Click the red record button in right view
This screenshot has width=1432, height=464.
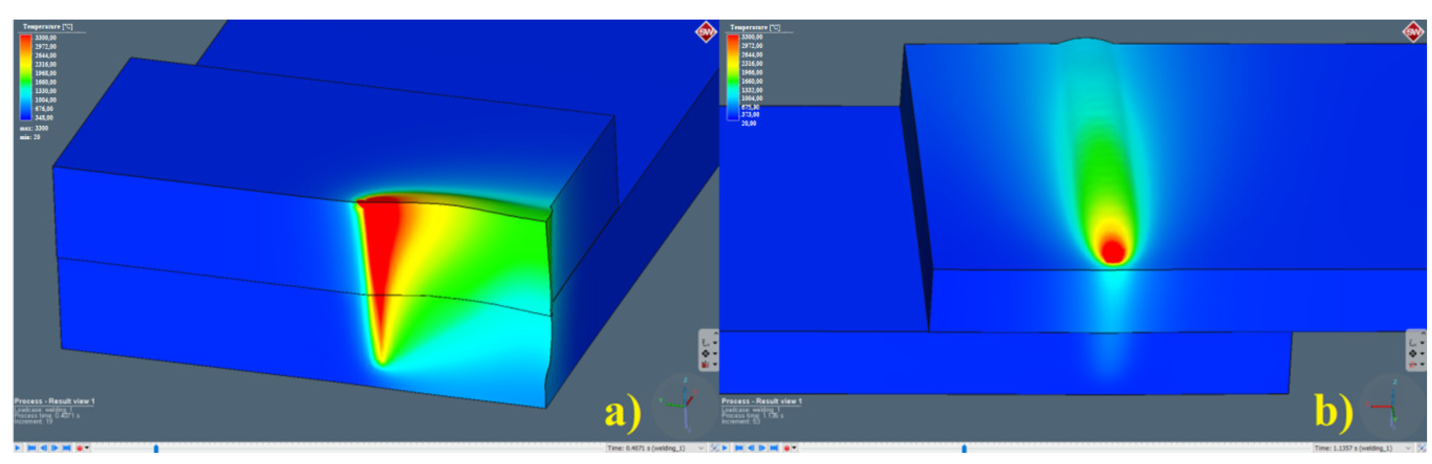787,448
